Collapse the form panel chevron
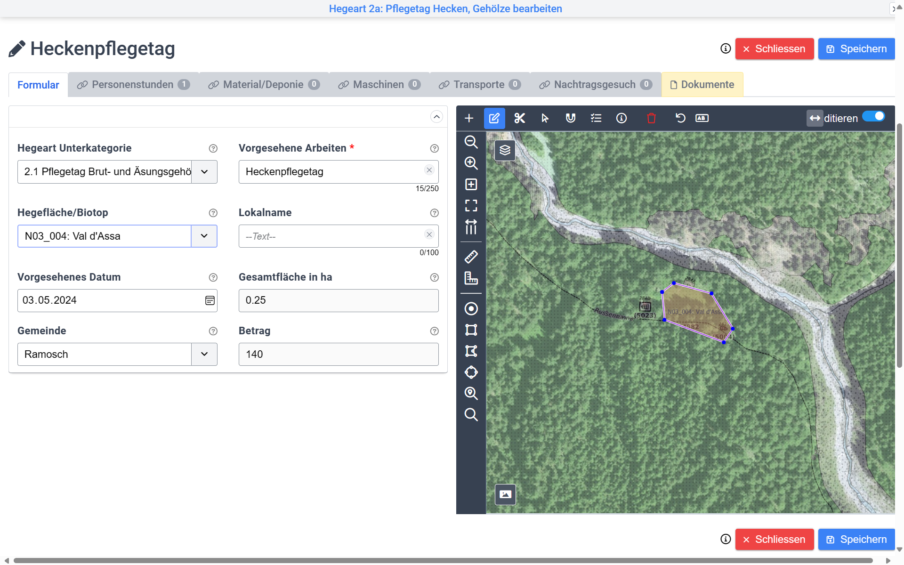Screen dimensions: 904x565 436,117
